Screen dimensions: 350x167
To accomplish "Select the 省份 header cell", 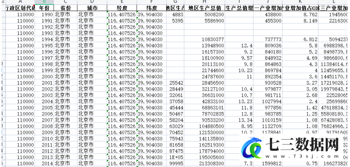I will tap(65, 8).
